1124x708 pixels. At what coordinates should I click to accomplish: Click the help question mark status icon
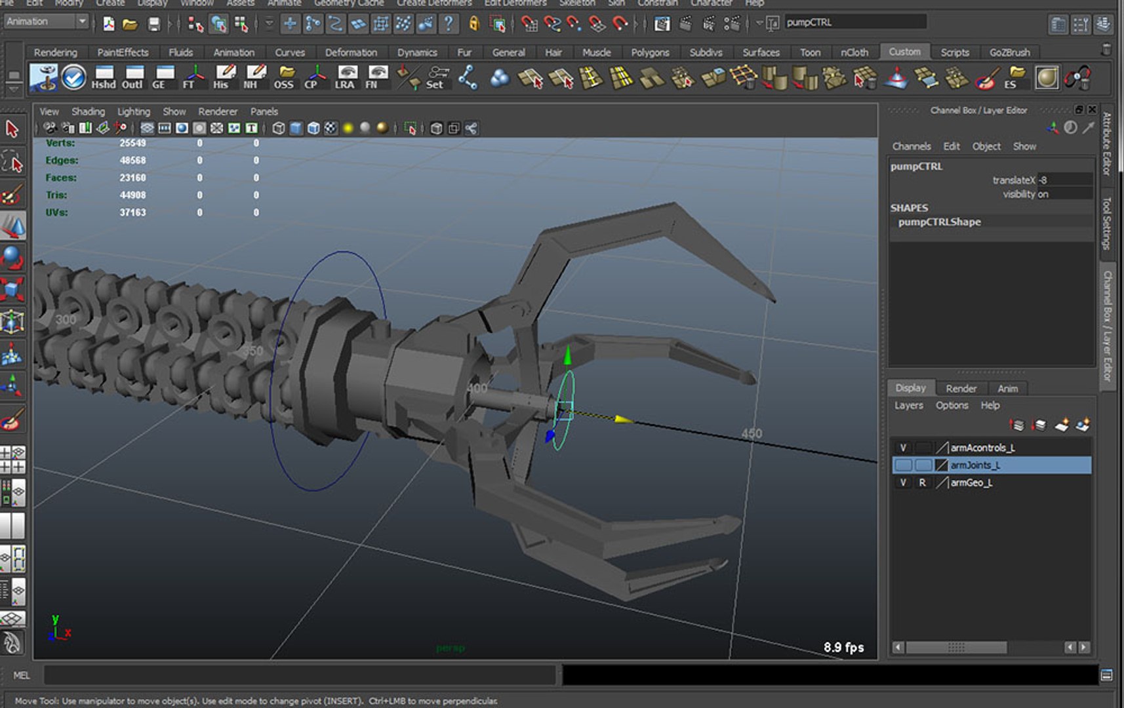pyautogui.click(x=448, y=24)
